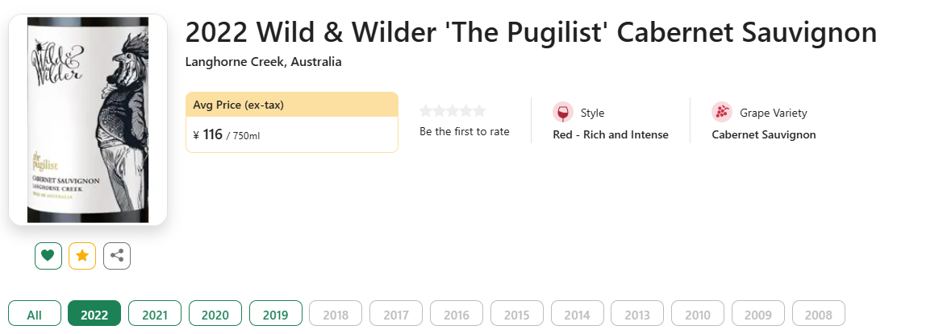This screenshot has width=943, height=334.
Task: Click the yellow star wishlist icon
Action: [82, 256]
